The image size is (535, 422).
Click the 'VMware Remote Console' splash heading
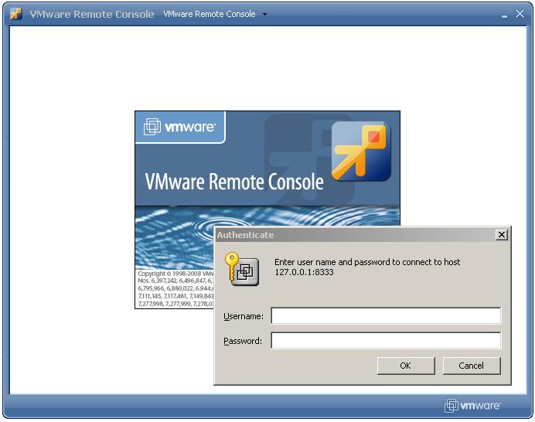(234, 182)
